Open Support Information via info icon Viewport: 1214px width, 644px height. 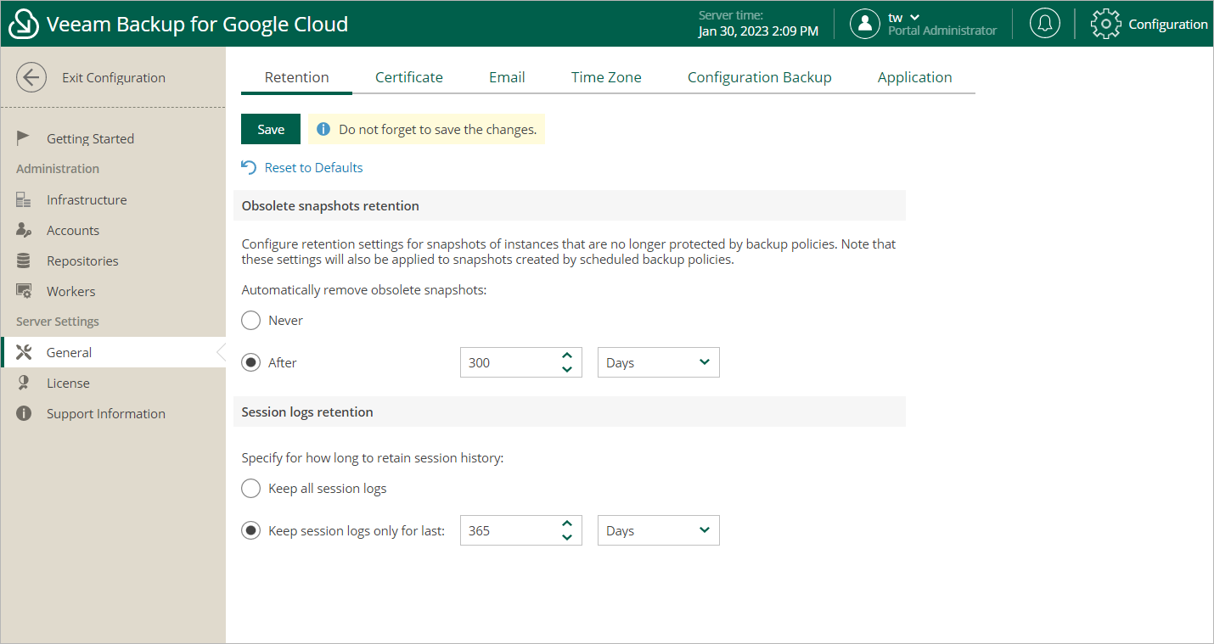pyautogui.click(x=24, y=414)
